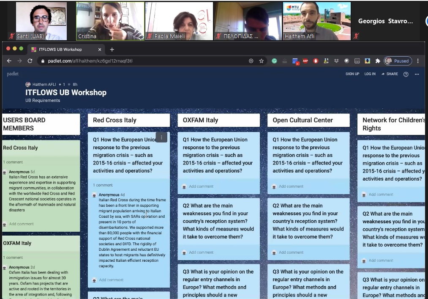Open the OXFAM Italy Q3 post
Image resolution: width=428 pixels, height=299 pixels.
coord(218,282)
